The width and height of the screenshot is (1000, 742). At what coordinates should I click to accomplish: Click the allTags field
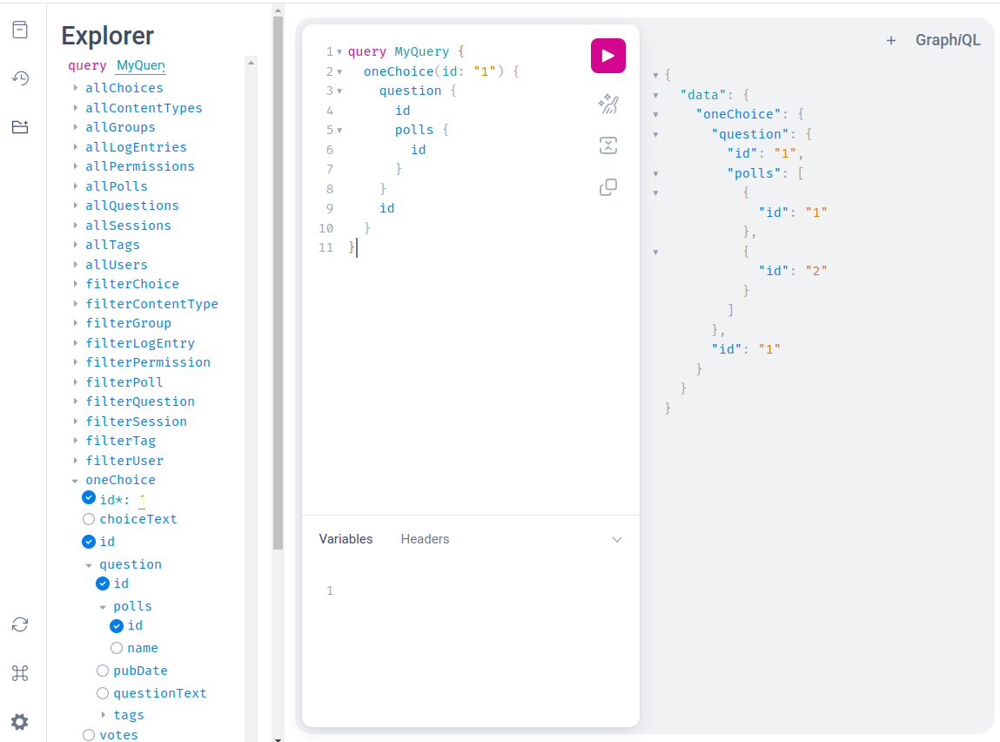[112, 245]
